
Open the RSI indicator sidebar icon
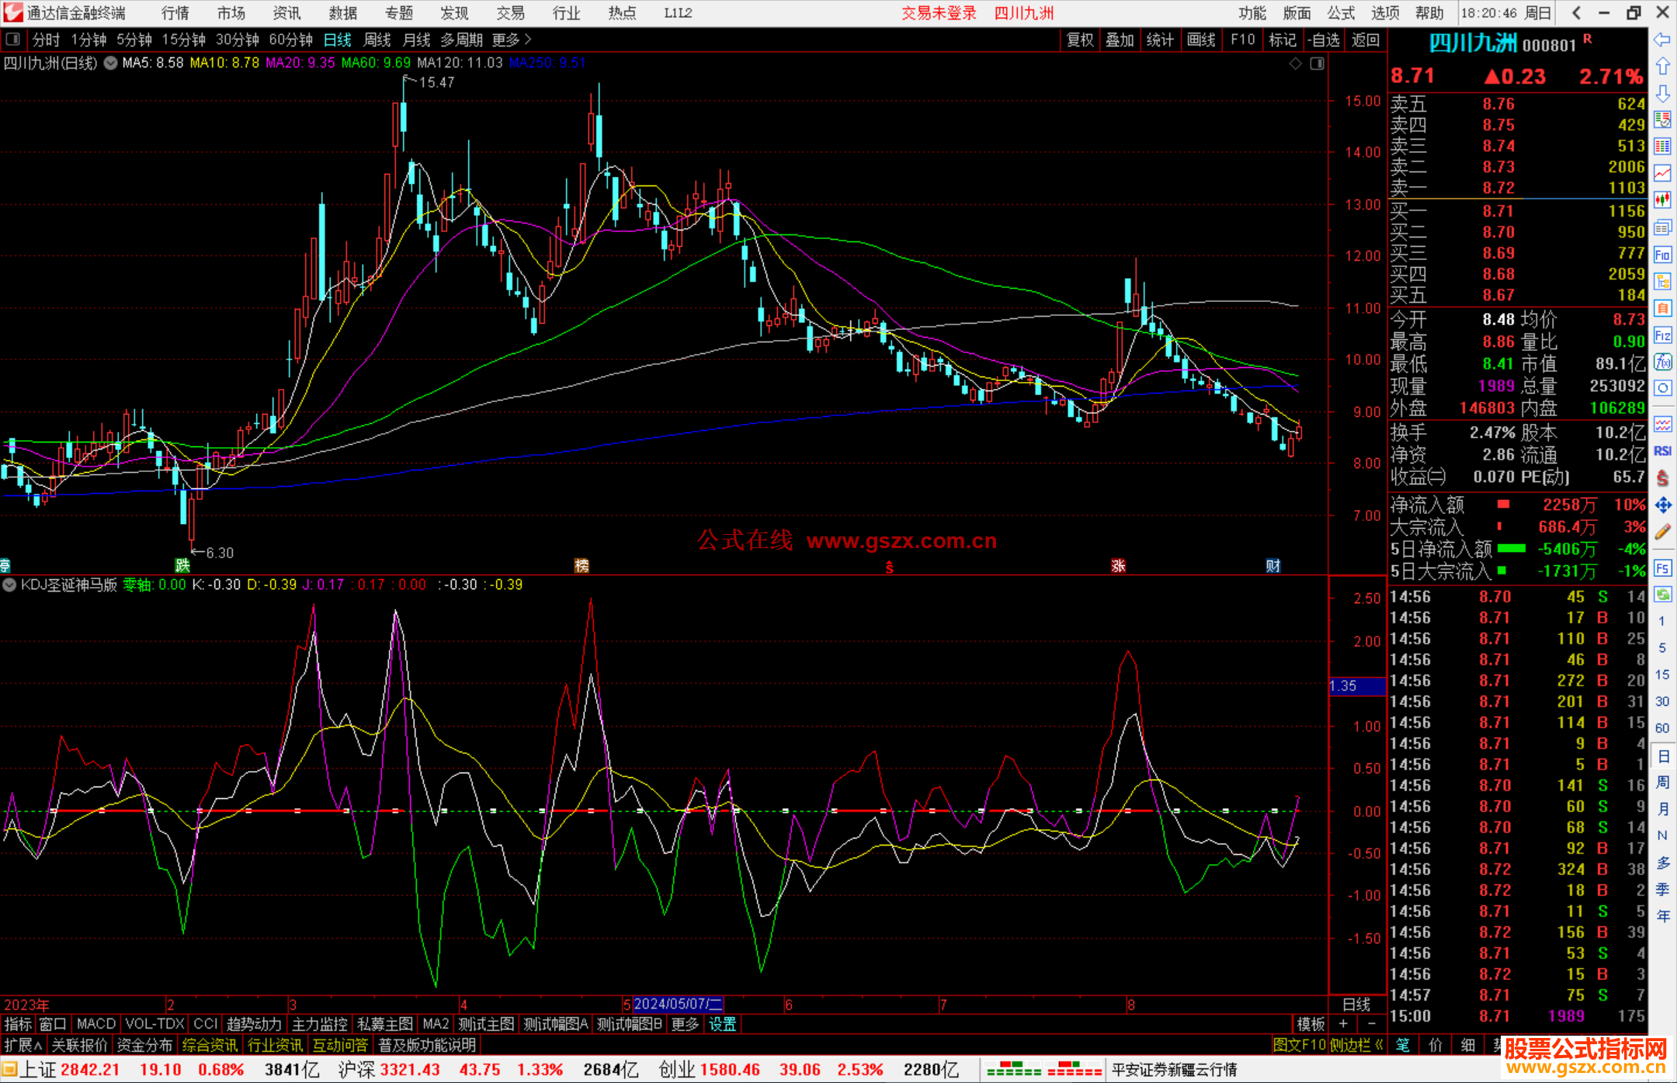1662,451
